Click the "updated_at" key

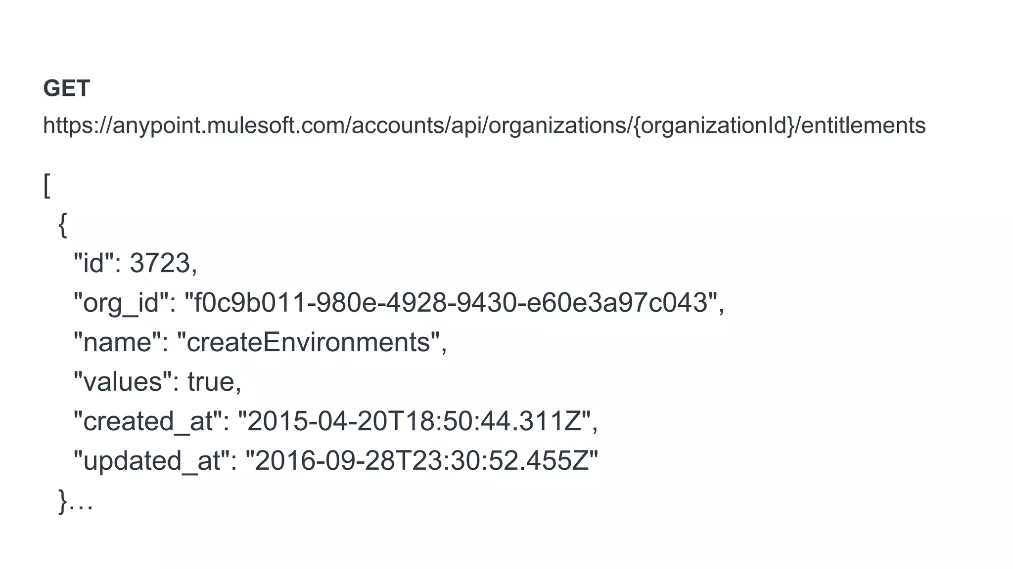151,460
